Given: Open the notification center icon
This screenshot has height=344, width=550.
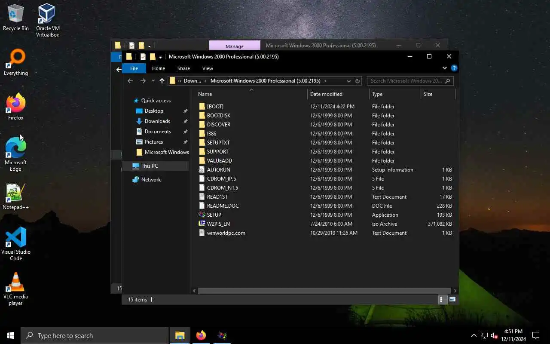Looking at the screenshot, I should tap(536, 335).
